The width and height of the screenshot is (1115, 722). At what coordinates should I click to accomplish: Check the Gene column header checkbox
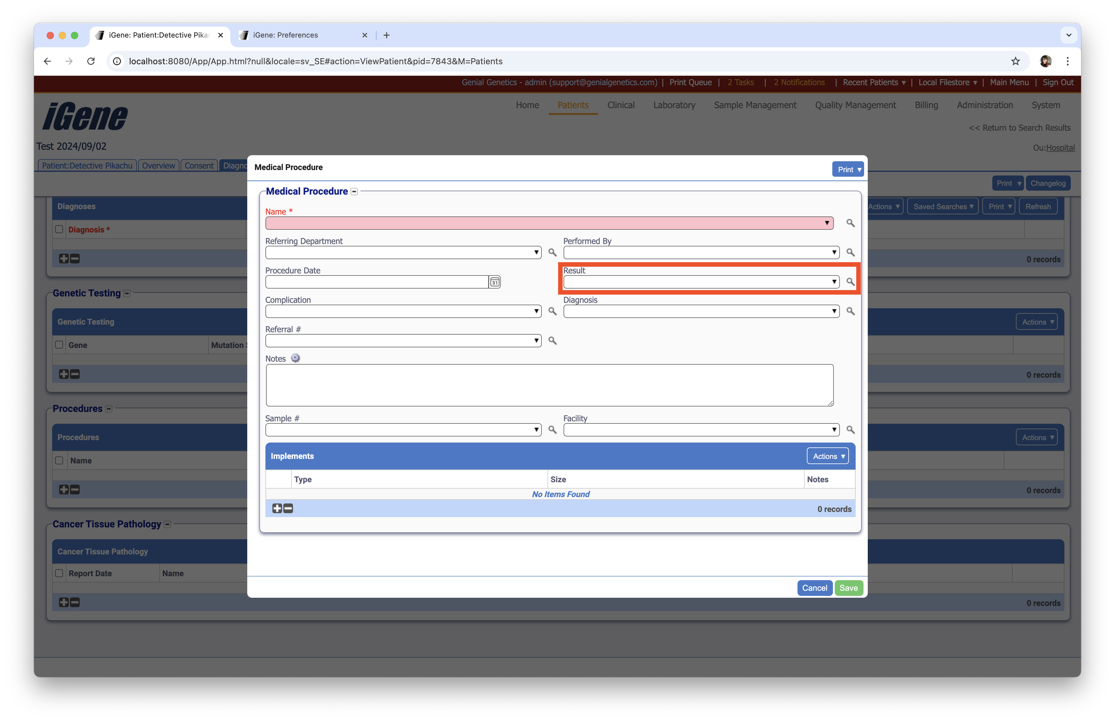pos(59,345)
